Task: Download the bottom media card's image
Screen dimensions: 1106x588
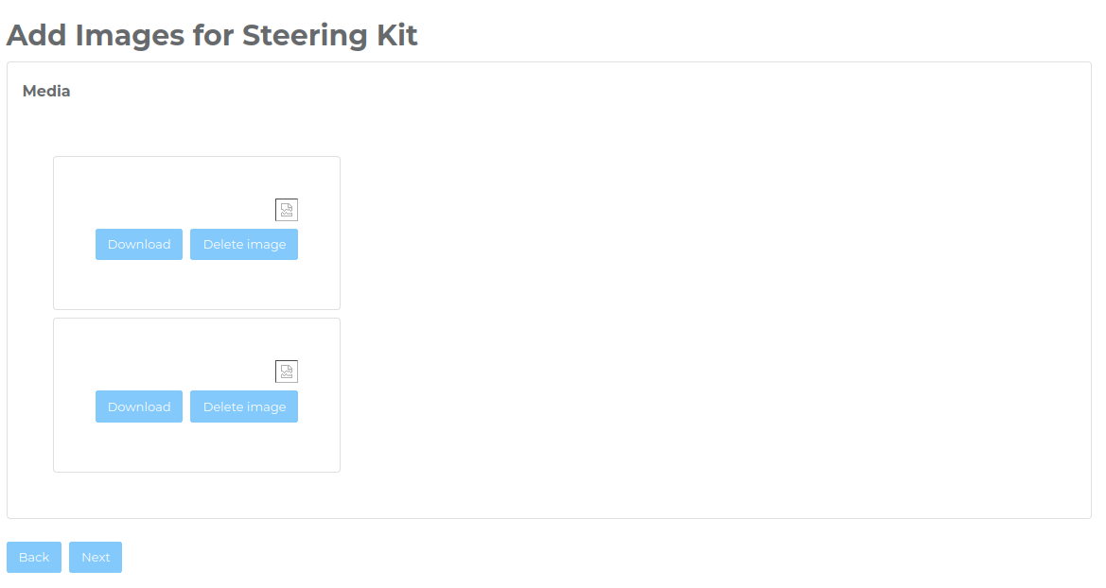Action: click(139, 406)
